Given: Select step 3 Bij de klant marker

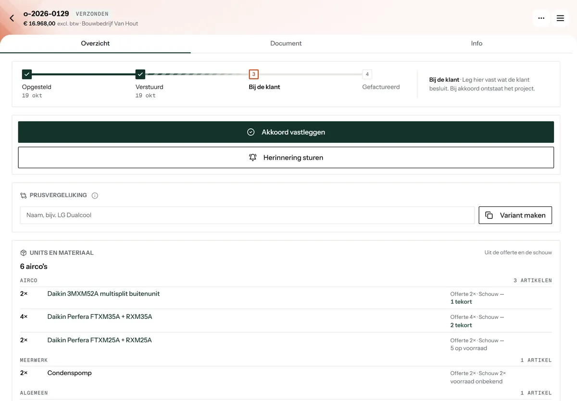Looking at the screenshot, I should (254, 75).
